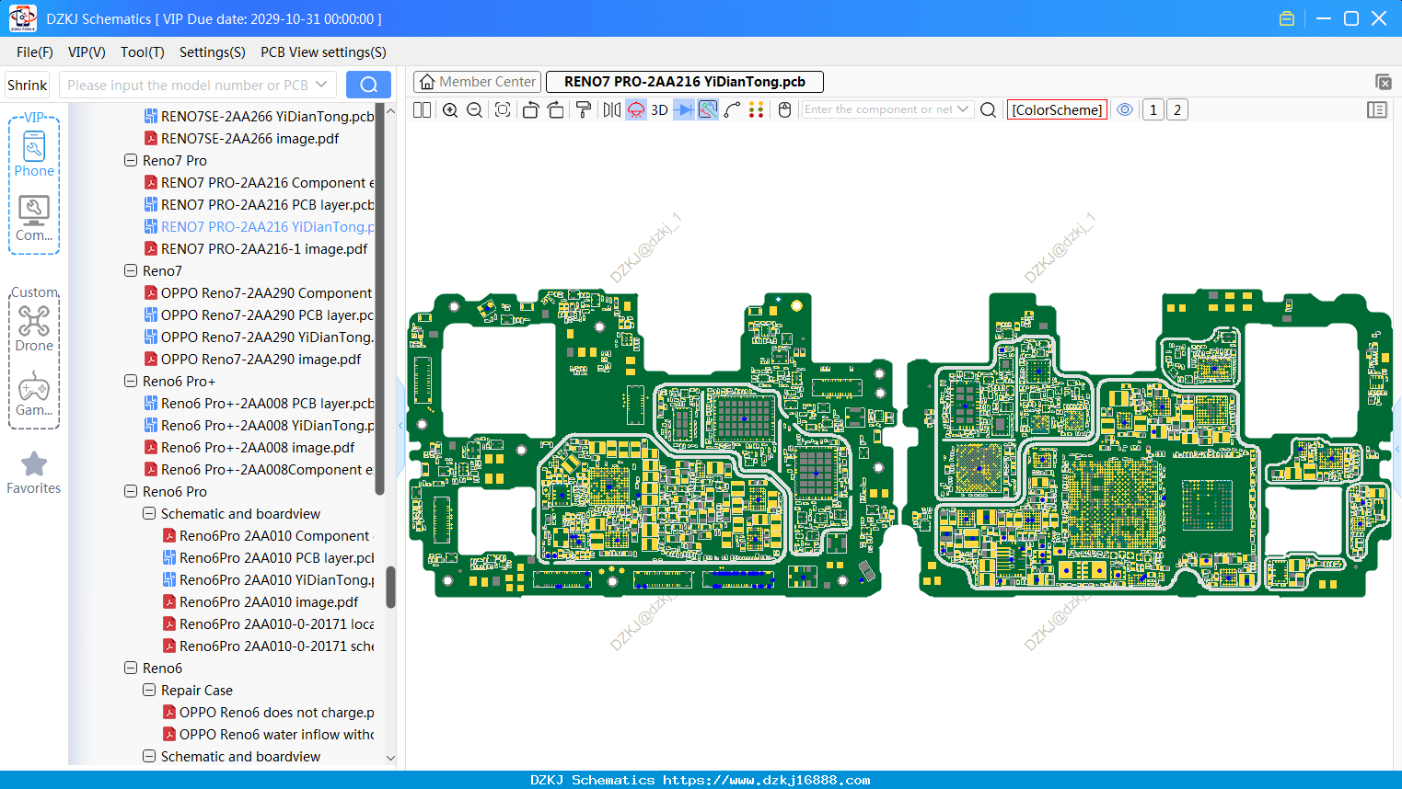Collapse the Reno6 folder
This screenshot has height=789, width=1402.
(131, 668)
